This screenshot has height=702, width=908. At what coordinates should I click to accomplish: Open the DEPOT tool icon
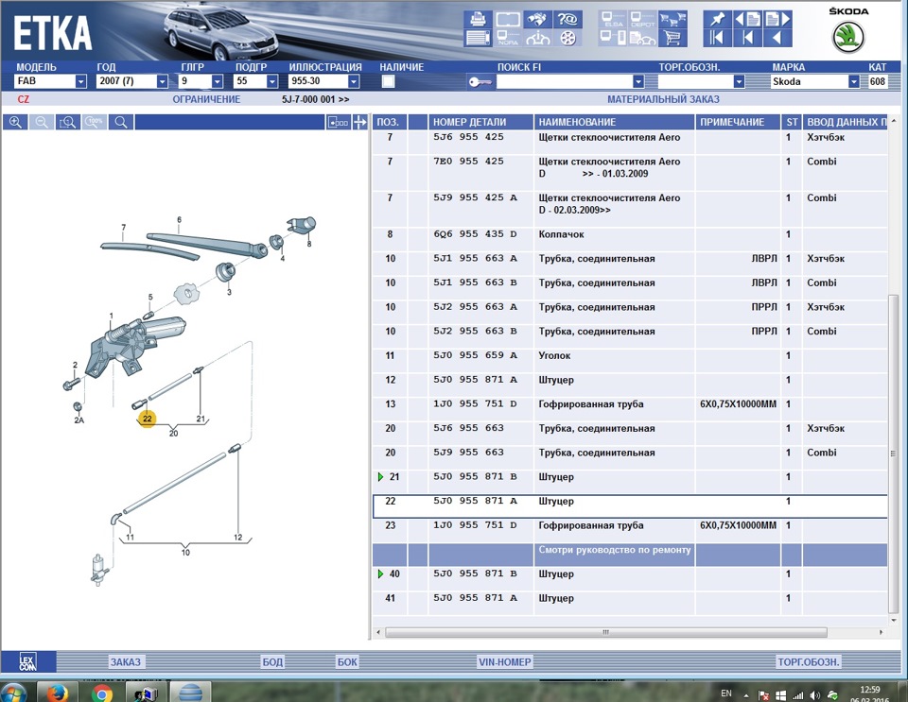pos(642,19)
